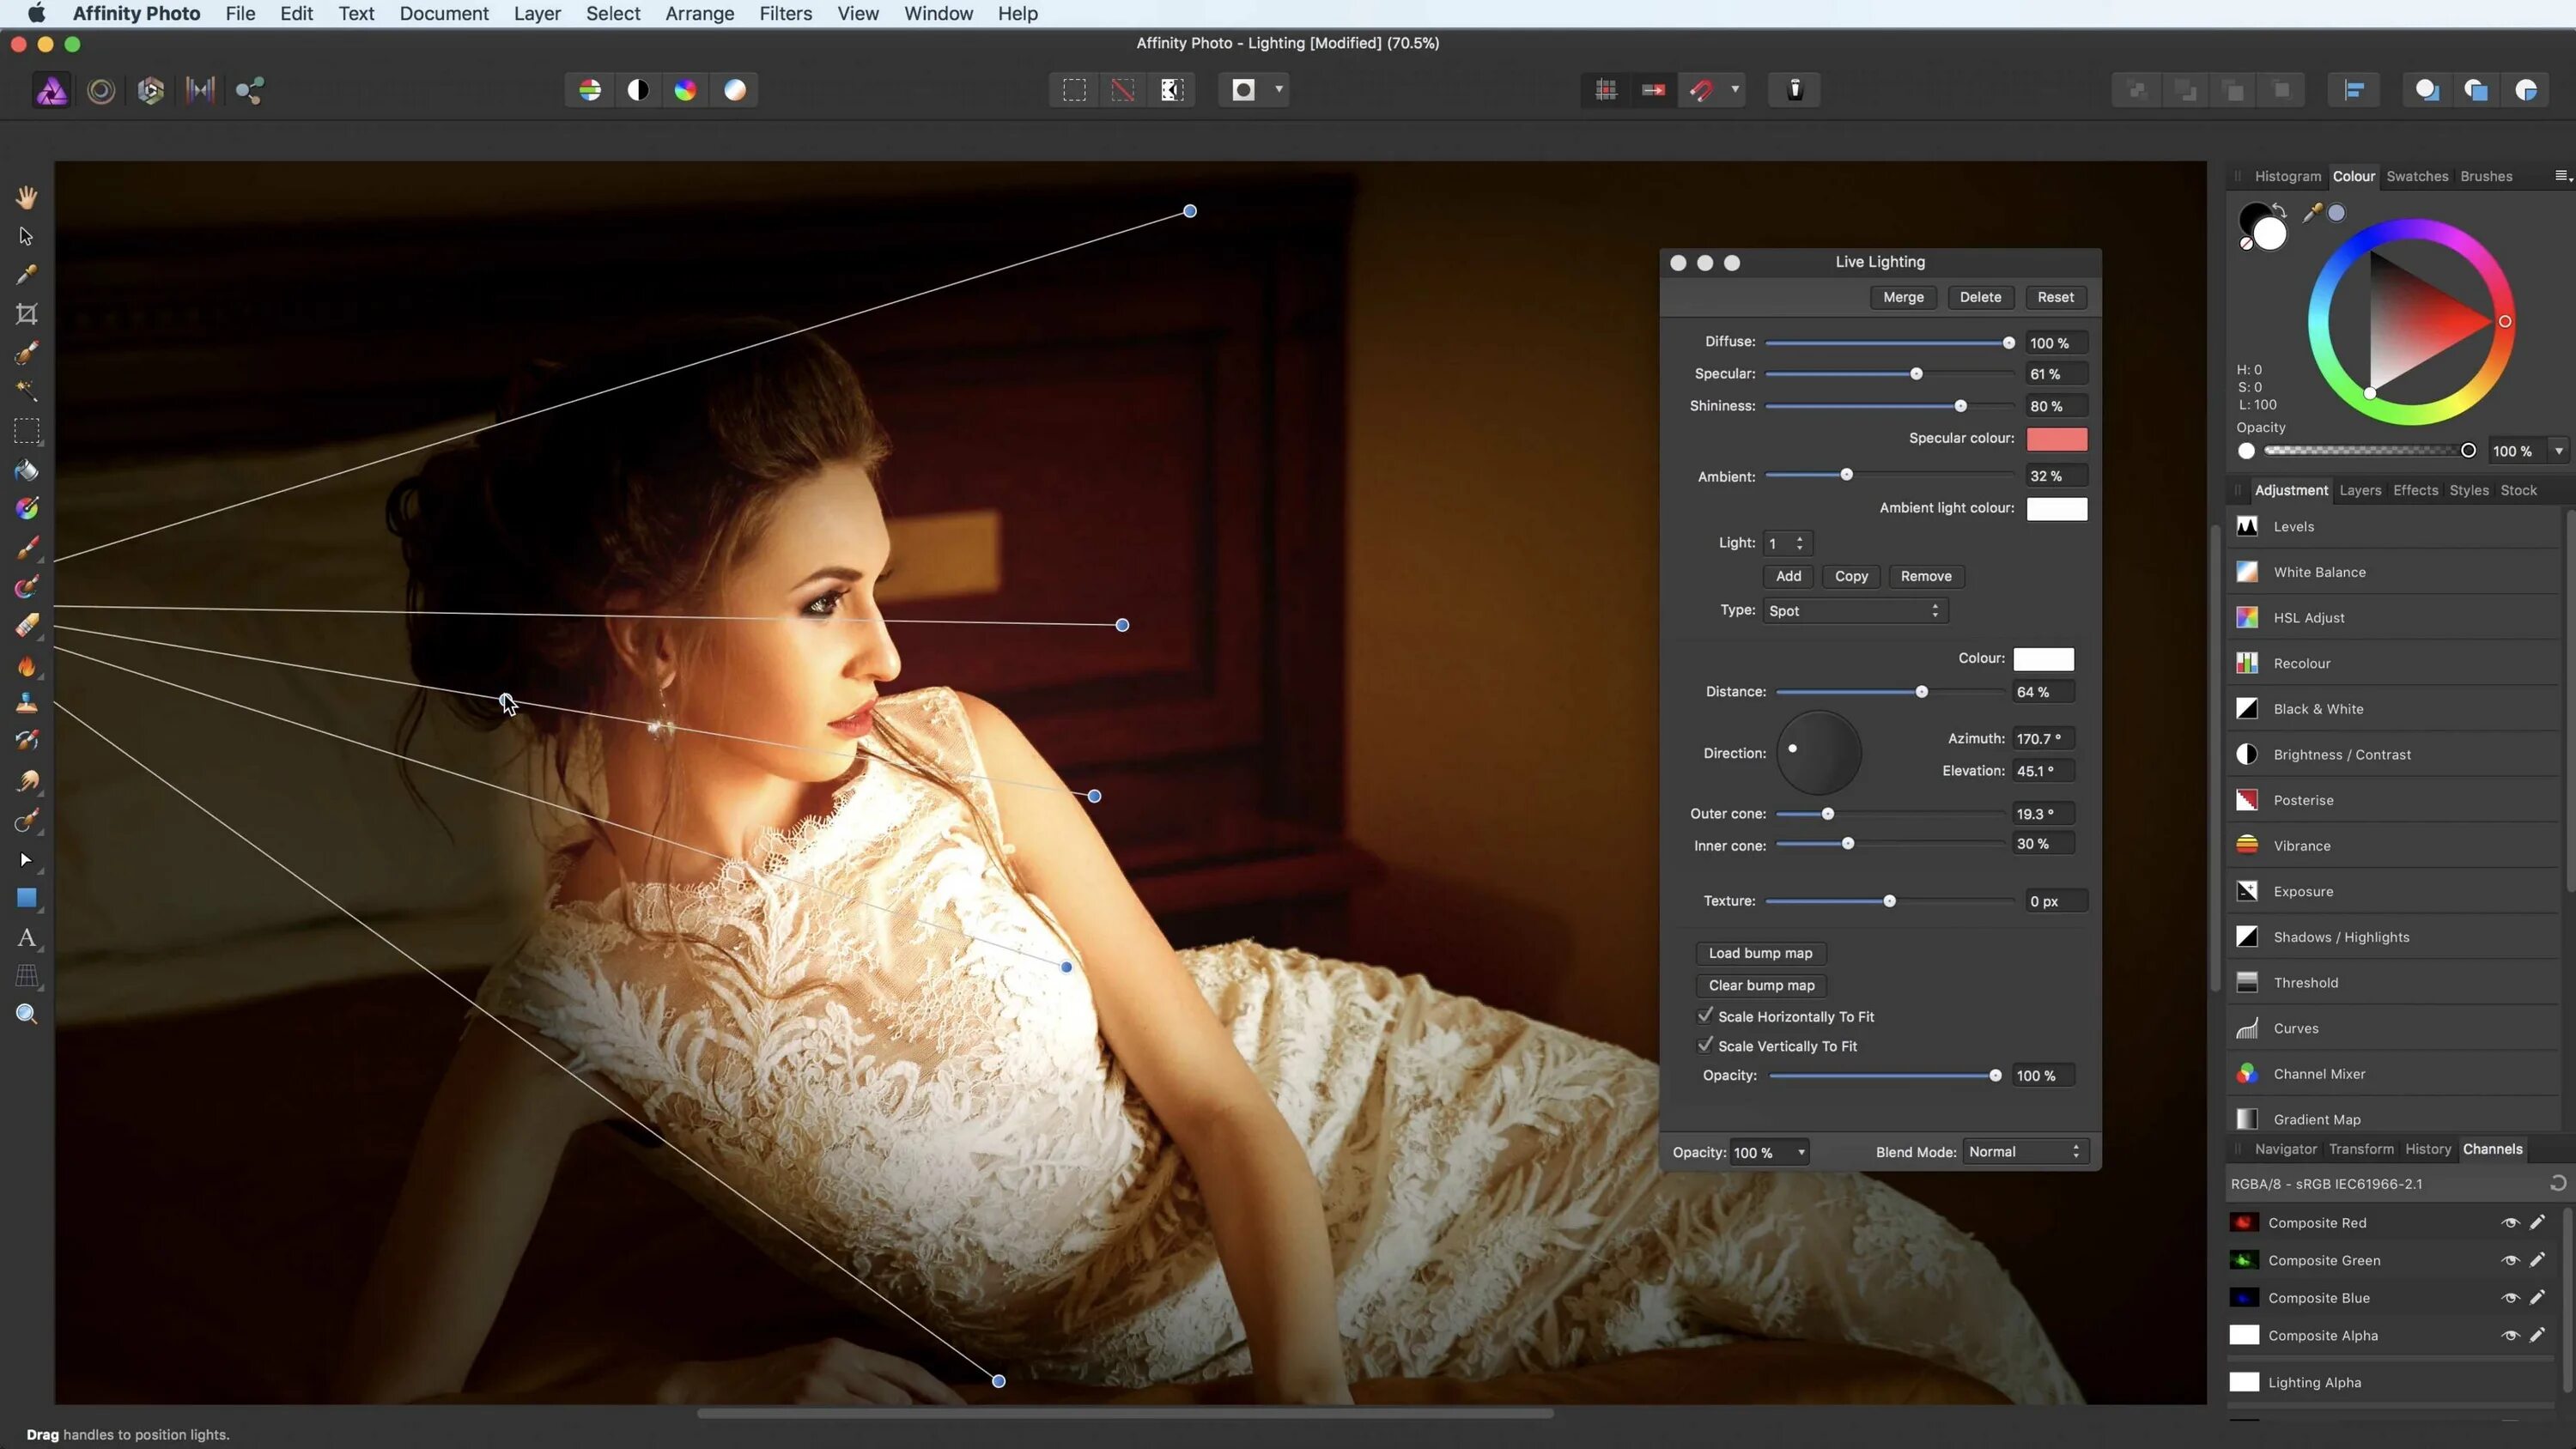Toggle Scale Vertically To Fit checkbox
Screen dimensions: 2576x1449
coord(1704,1044)
